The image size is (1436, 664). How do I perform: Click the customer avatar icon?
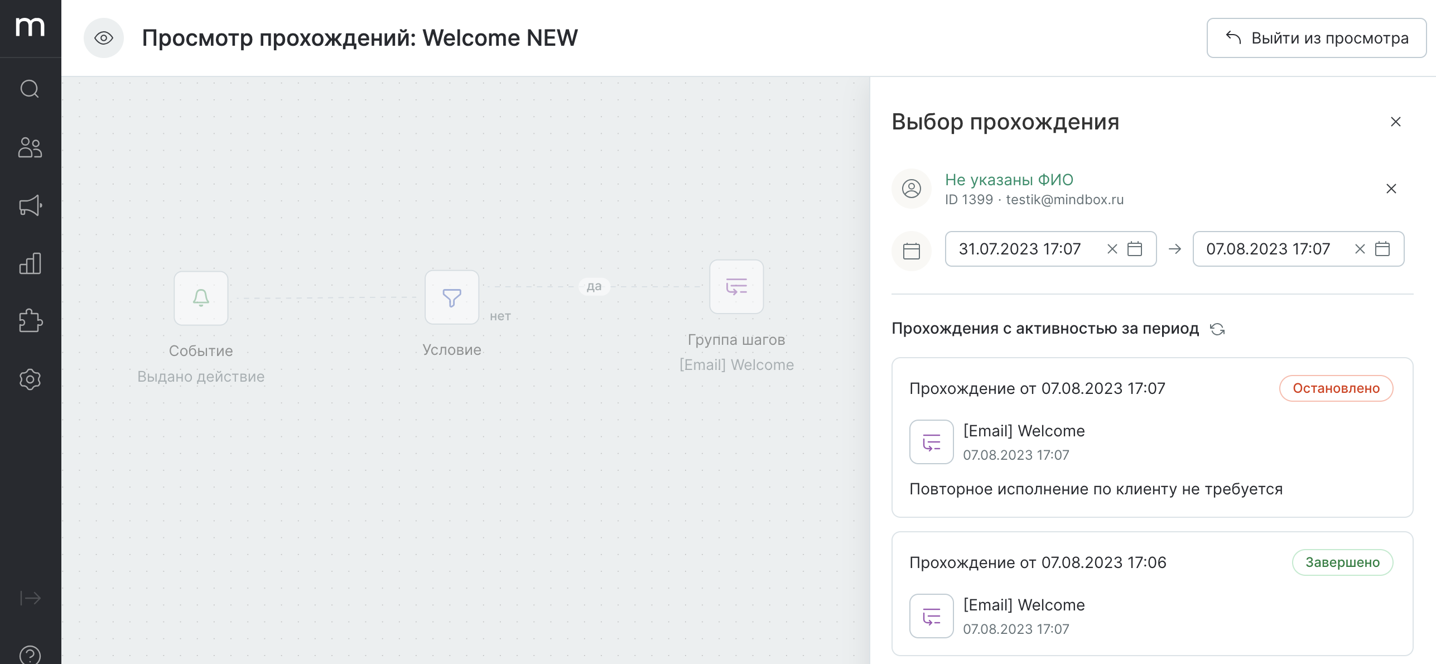click(912, 189)
